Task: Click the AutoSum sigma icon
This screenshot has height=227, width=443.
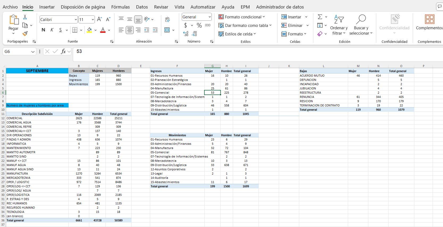Action: [320, 17]
